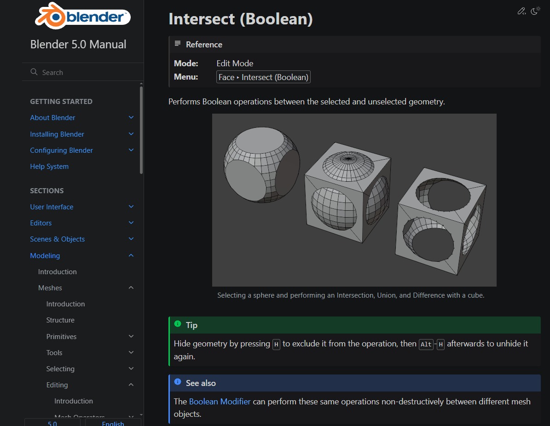The height and width of the screenshot is (426, 550).
Task: Collapse the Modeling section
Action: coord(131,255)
